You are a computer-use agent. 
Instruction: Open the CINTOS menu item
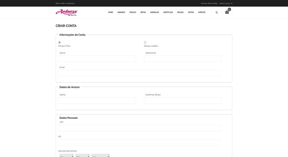(x=191, y=12)
